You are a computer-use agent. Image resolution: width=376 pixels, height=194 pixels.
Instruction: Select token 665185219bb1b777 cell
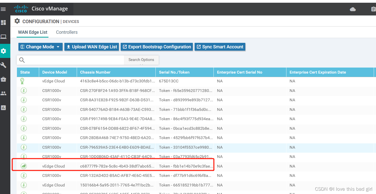[184, 185]
